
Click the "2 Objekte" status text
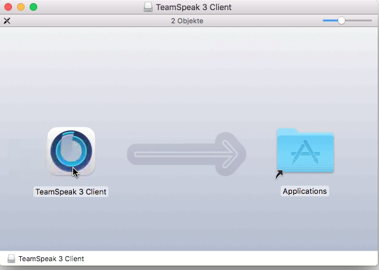187,21
